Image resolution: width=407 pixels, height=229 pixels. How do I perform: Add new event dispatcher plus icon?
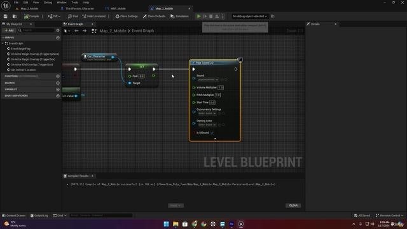58,96
